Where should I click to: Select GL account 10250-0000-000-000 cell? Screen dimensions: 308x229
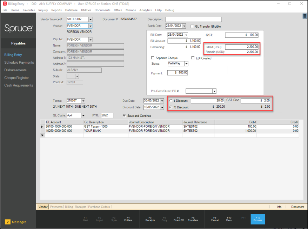coord(64,131)
